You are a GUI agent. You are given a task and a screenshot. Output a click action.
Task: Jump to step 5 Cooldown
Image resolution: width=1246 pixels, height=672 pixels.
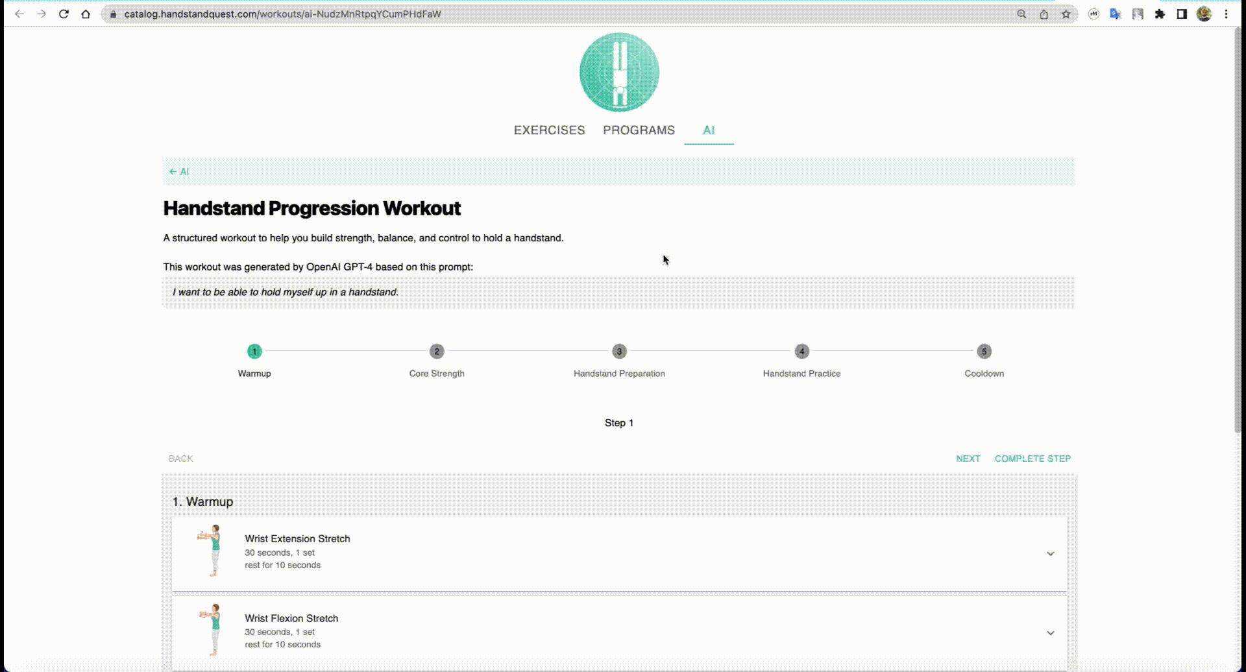tap(984, 361)
